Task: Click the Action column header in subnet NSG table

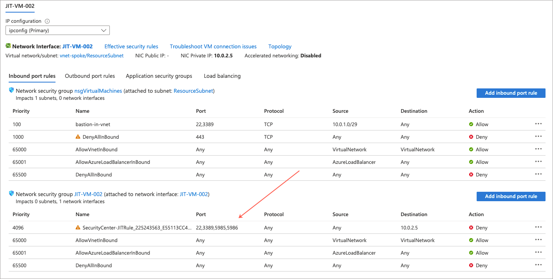Action: [476, 111]
